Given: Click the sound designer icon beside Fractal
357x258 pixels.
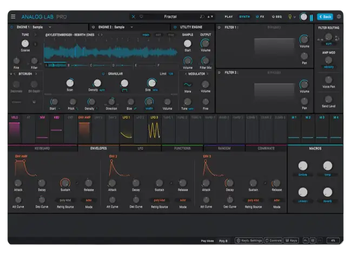Looking at the screenshot, I should tap(202, 17).
